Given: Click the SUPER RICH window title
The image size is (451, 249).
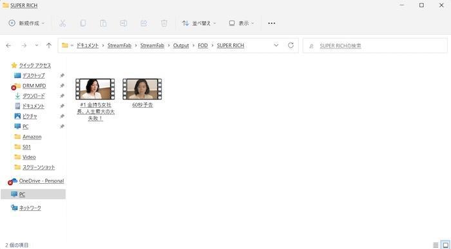Looking at the screenshot, I should tap(24, 5).
